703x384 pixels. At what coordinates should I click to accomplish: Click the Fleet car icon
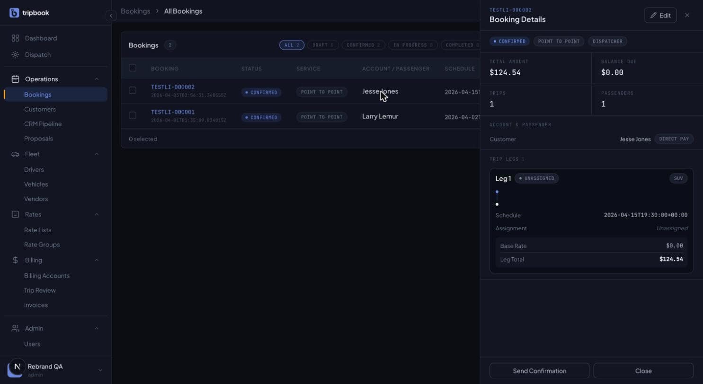pyautogui.click(x=15, y=154)
